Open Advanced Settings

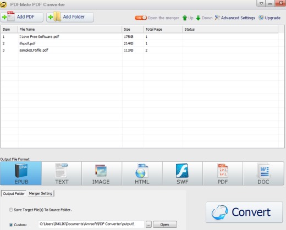(235, 18)
